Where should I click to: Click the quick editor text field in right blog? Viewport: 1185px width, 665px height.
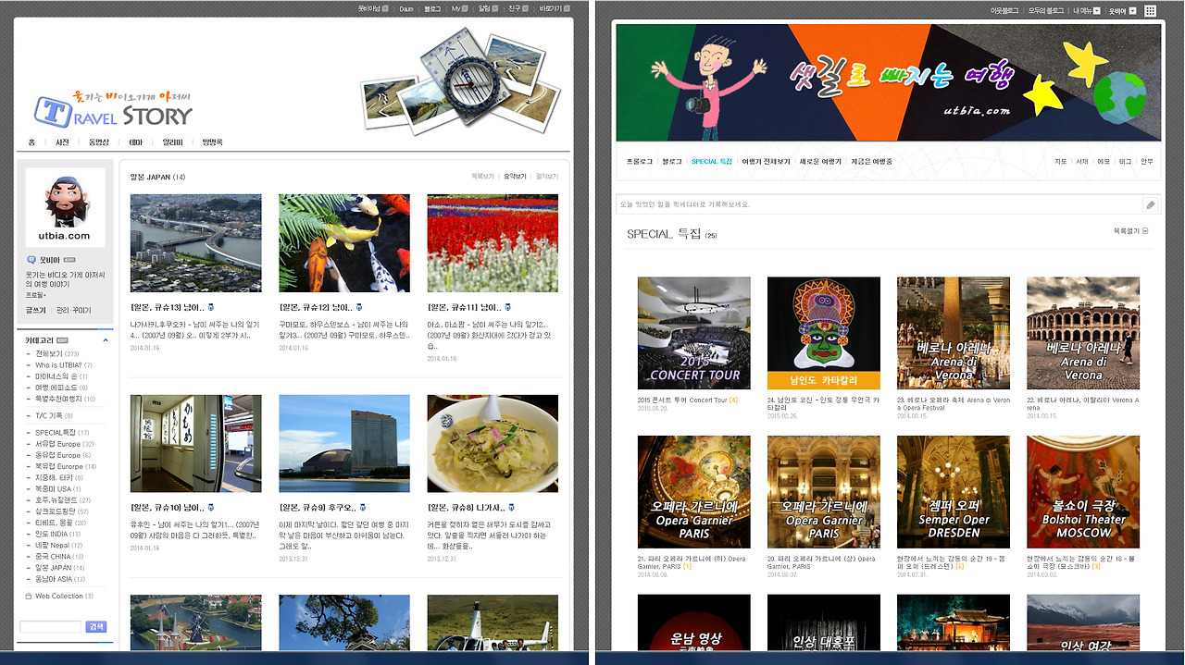pos(879,204)
